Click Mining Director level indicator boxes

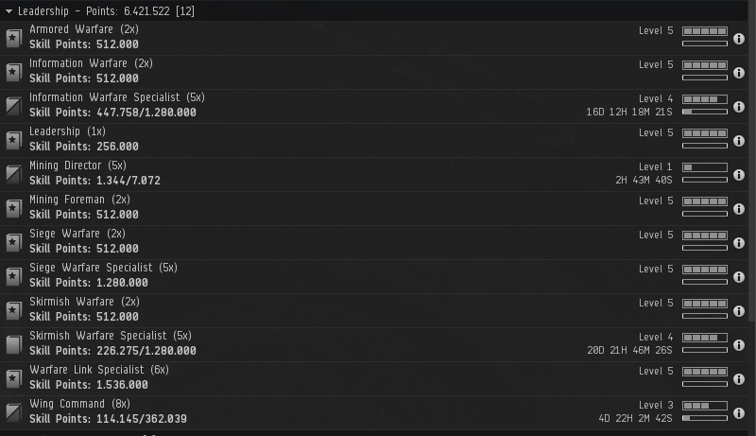tap(704, 167)
